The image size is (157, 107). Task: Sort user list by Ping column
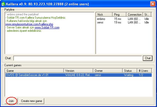(119, 14)
